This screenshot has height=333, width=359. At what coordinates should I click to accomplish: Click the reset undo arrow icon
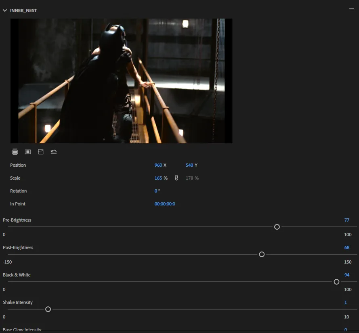click(54, 152)
